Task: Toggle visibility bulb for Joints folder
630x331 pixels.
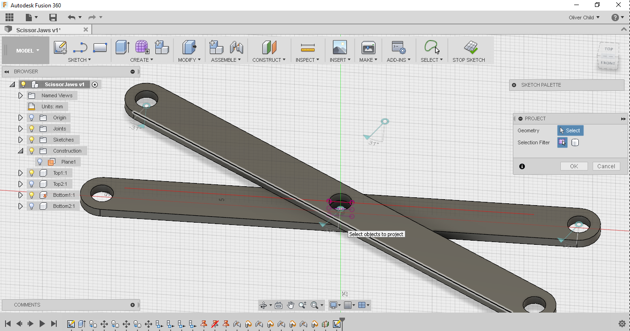Action: 32,129
